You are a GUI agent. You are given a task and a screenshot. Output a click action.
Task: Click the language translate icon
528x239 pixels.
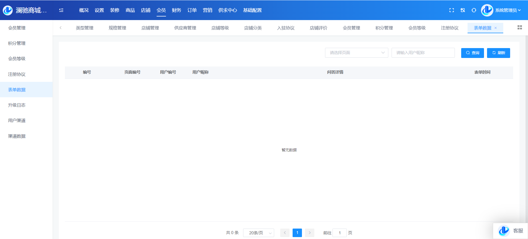[x=463, y=10]
